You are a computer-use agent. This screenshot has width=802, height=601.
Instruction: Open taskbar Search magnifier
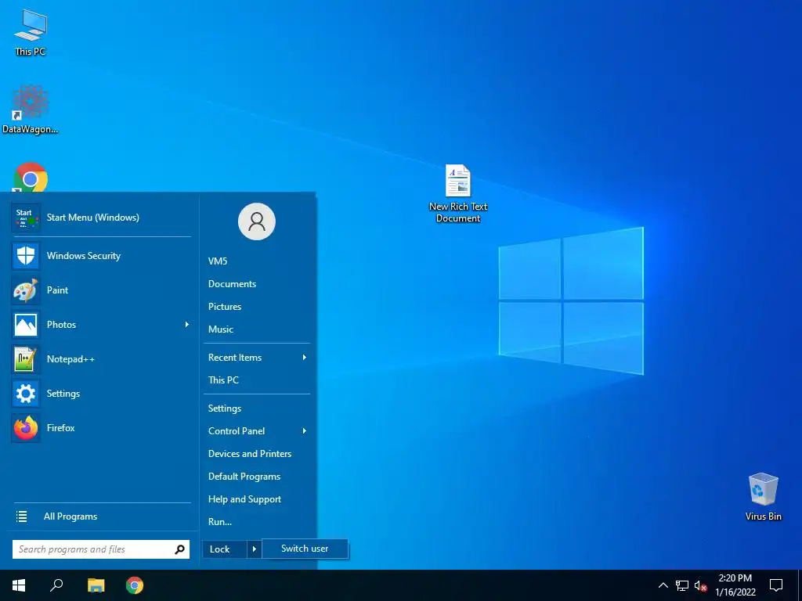click(x=56, y=585)
